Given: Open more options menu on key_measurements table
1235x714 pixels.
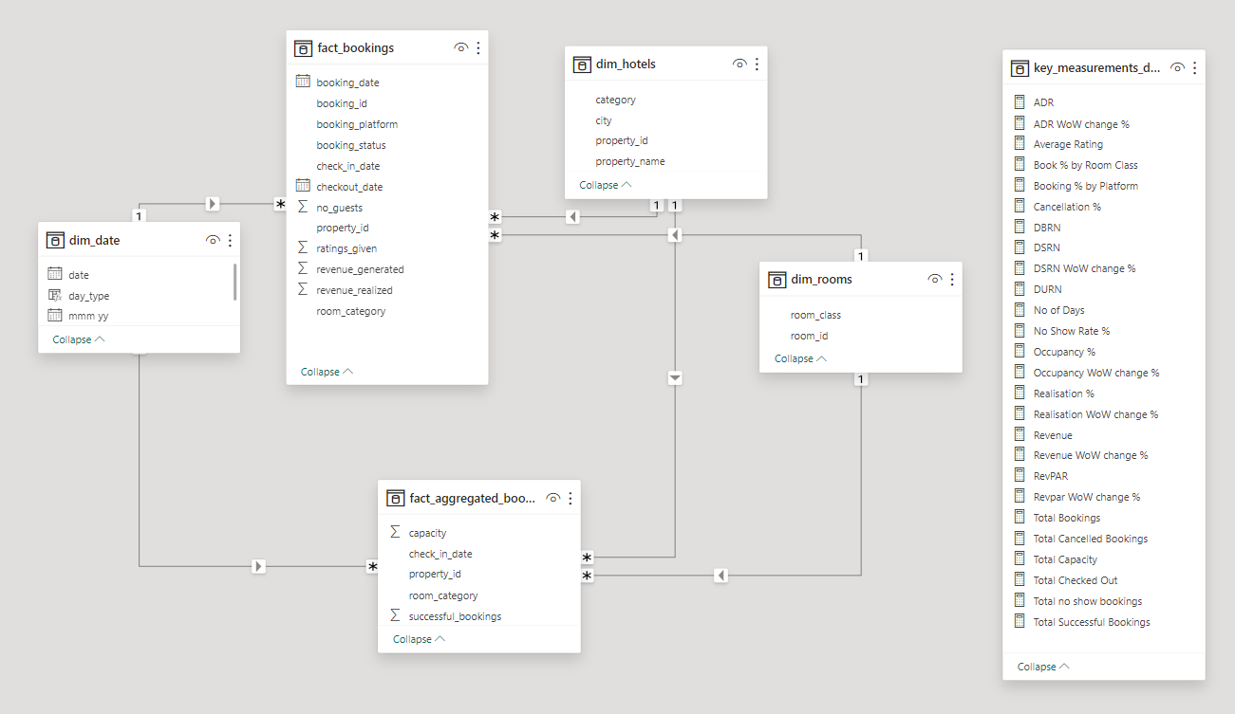Looking at the screenshot, I should [x=1194, y=68].
